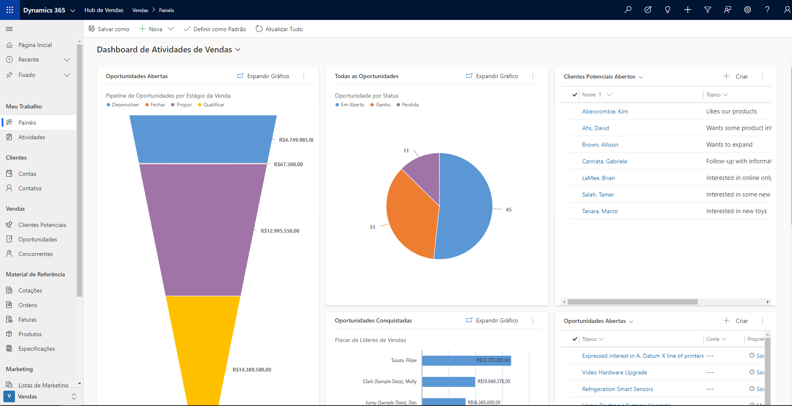Click Definir como Padrão
The width and height of the screenshot is (792, 406).
click(215, 29)
